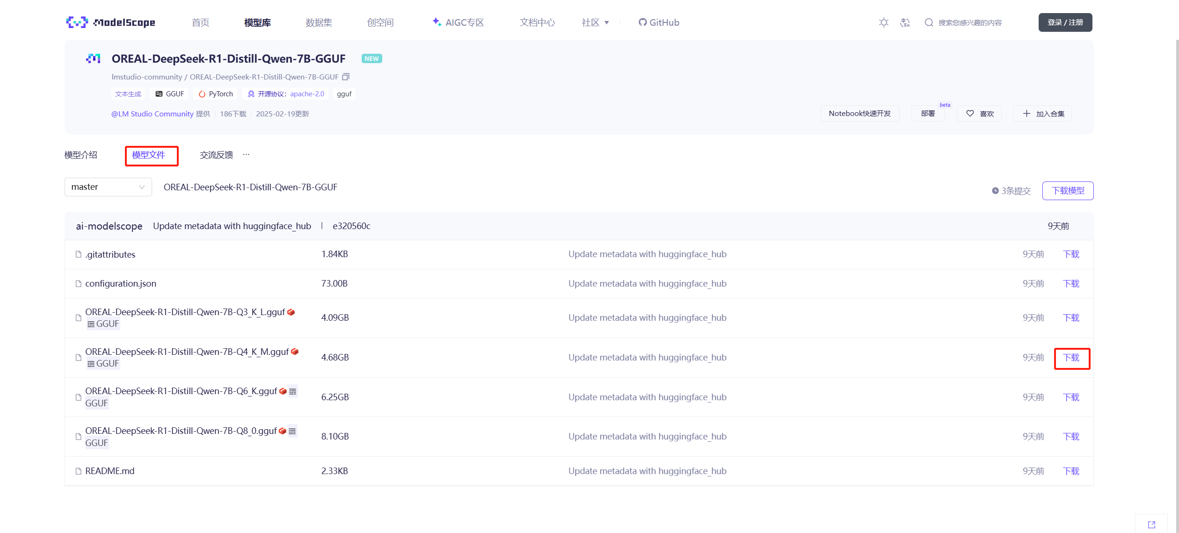
Task: Click GGUF metadata badge under Q4_K_M file
Action: 103,364
